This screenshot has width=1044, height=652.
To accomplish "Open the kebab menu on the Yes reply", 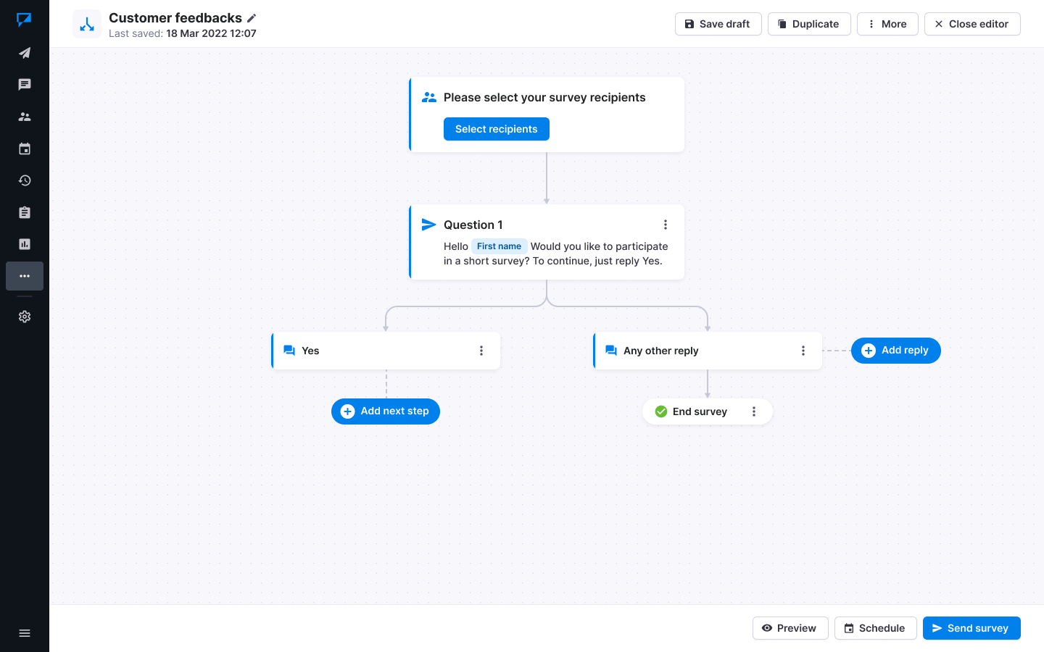I will (x=481, y=350).
